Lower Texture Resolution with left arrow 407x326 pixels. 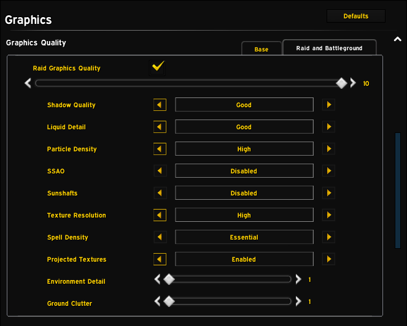(x=160, y=215)
